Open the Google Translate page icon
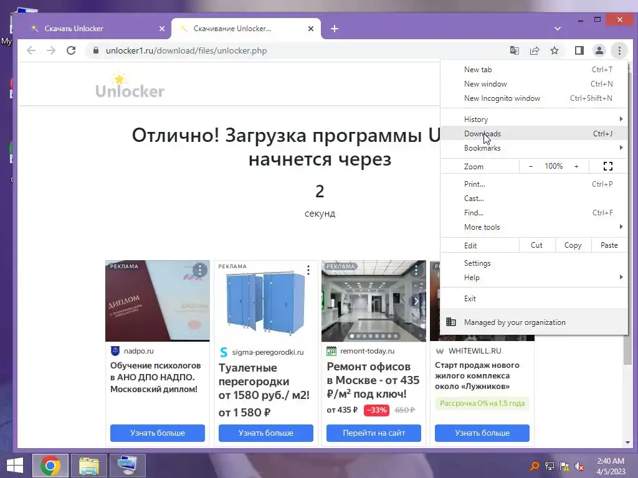Screen dimensions: 638x478 (514, 50)
